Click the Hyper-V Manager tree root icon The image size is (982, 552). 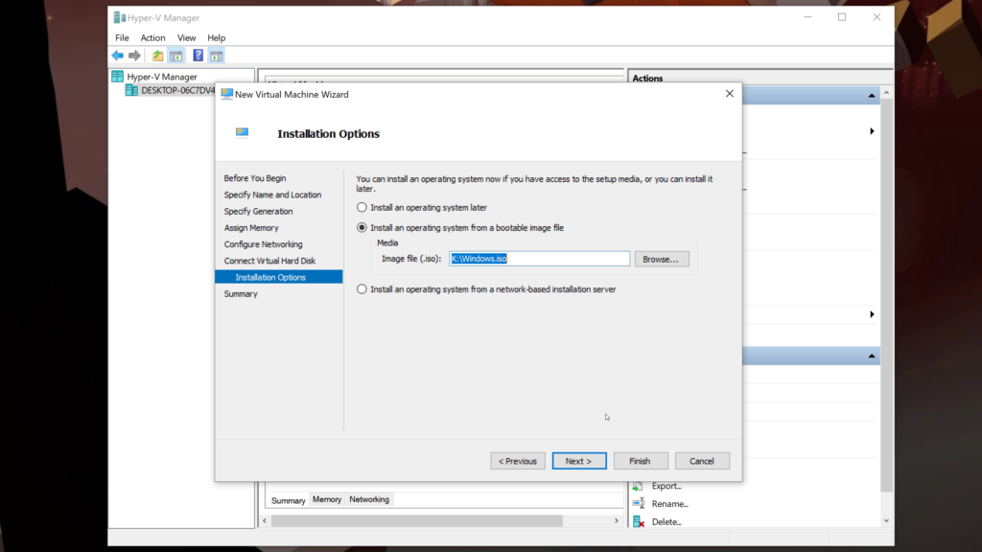pyautogui.click(x=118, y=77)
